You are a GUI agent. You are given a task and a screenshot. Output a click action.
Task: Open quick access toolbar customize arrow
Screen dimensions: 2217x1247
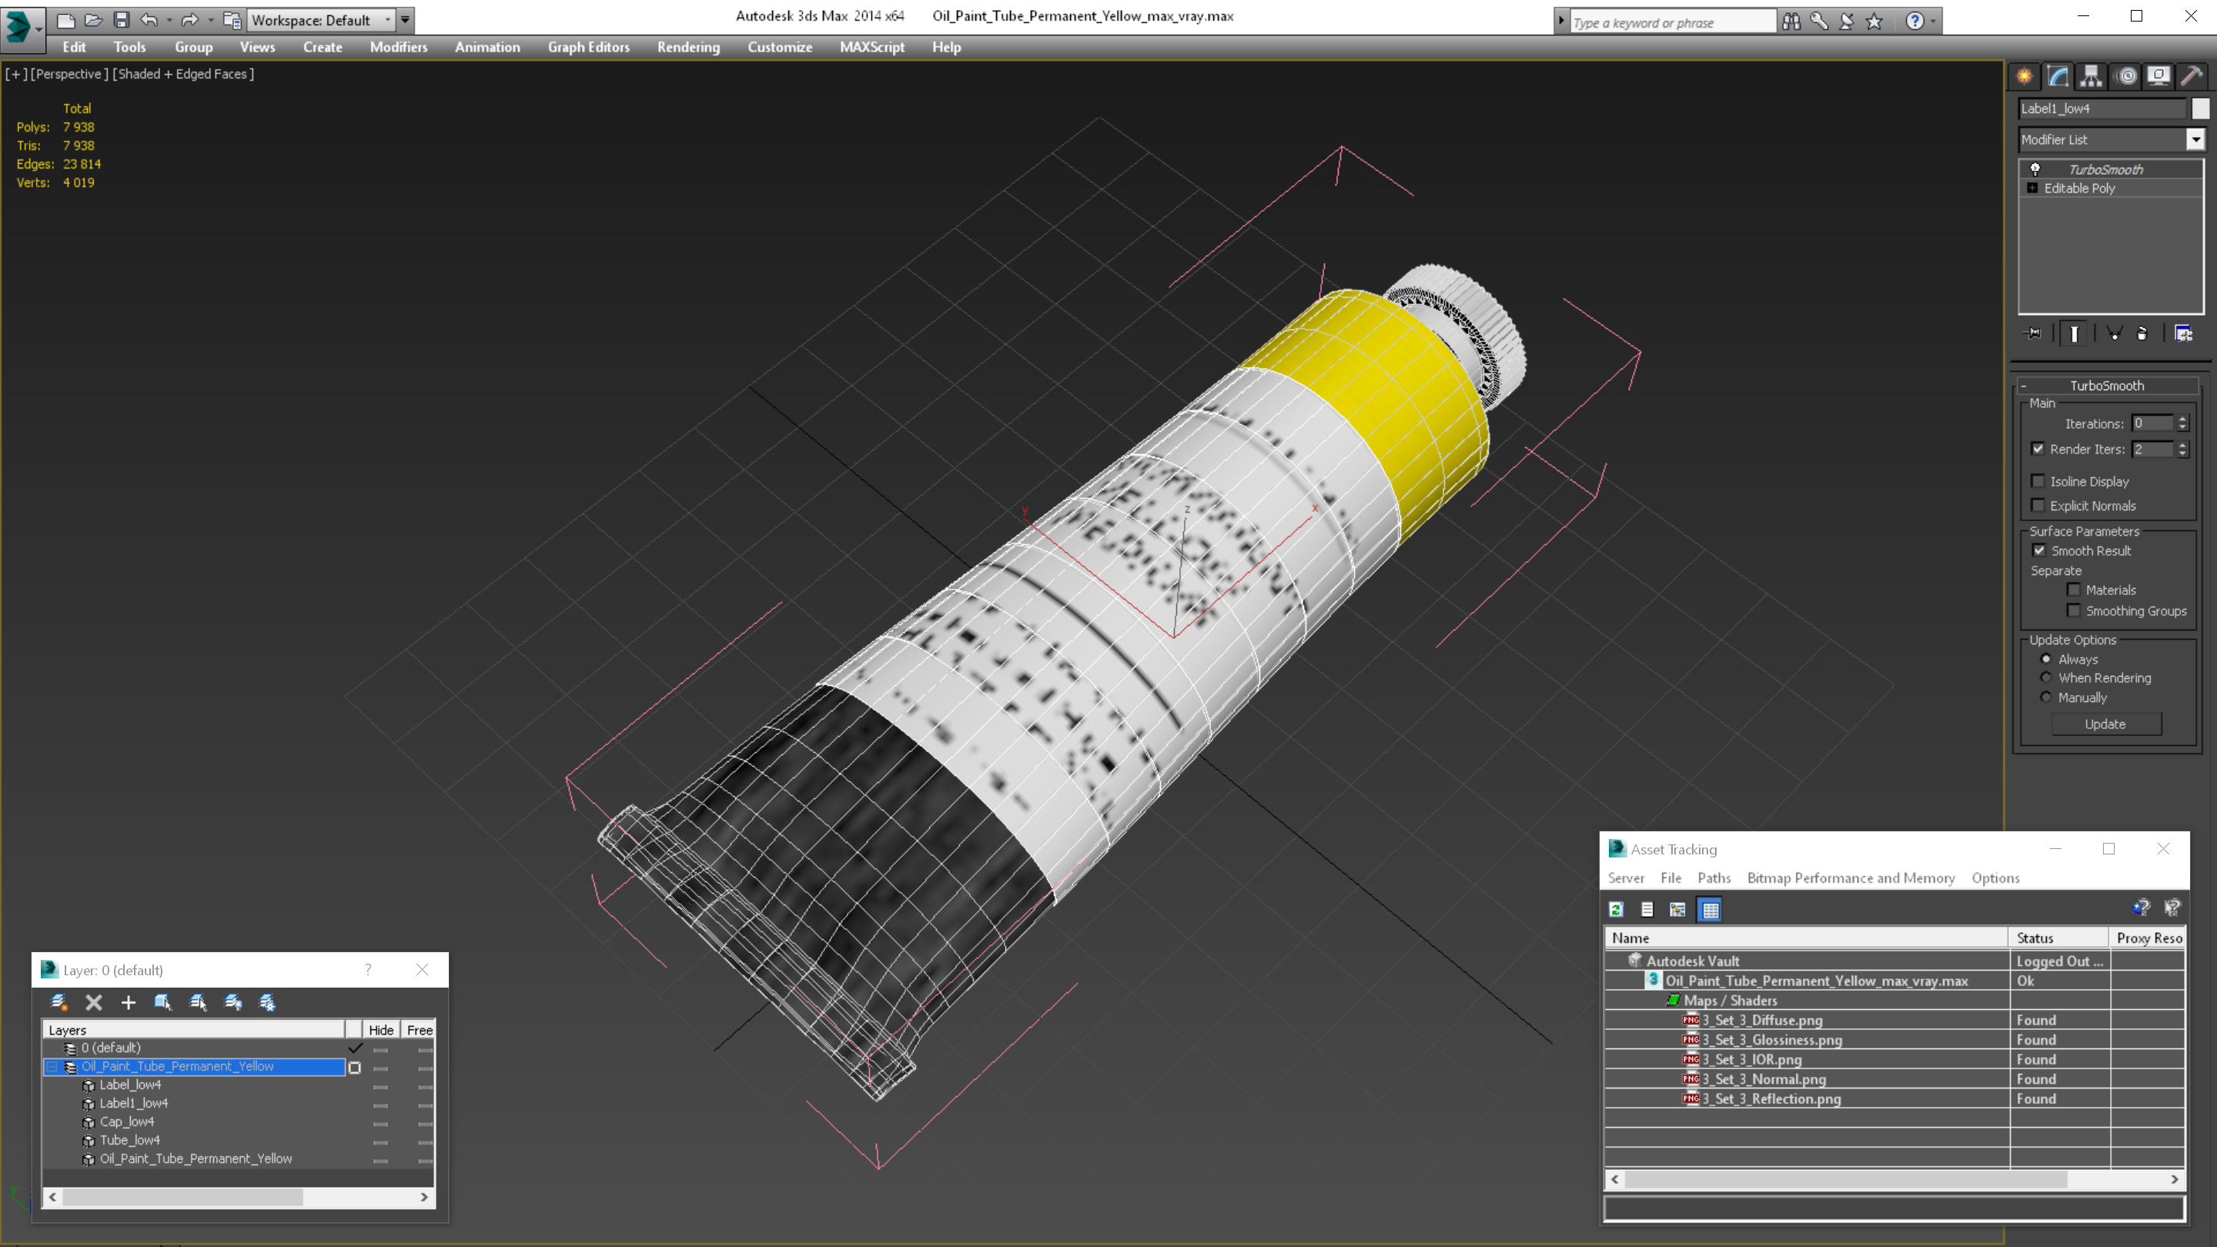(406, 20)
